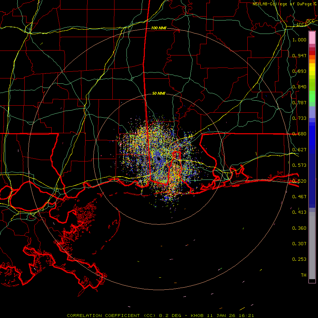Viewport: 318px width, 318px height.
Task: Click the 0.840 color scale value
Action: click(x=299, y=87)
